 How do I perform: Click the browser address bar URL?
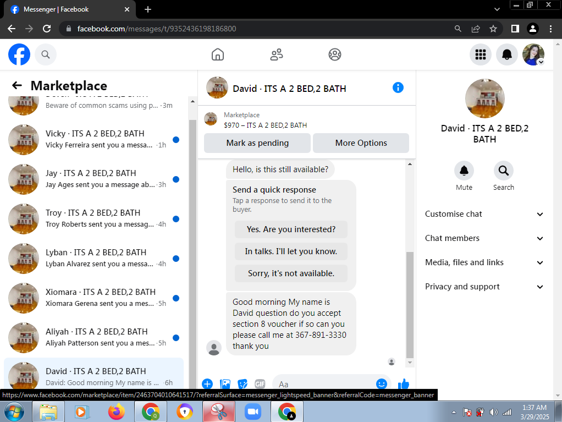click(157, 29)
